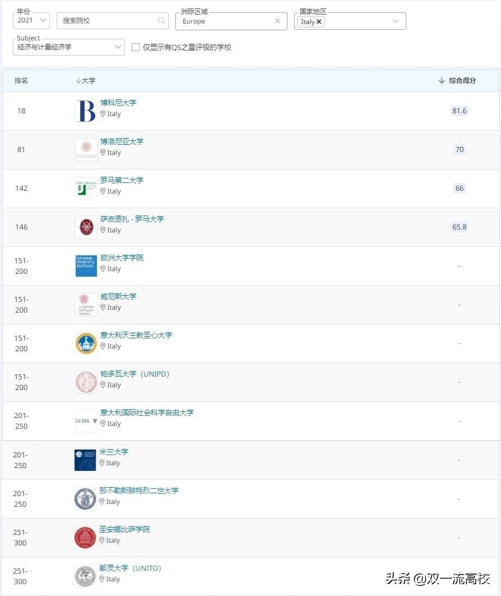
Task: Click inside the 搜索院校 search input field
Action: point(106,20)
